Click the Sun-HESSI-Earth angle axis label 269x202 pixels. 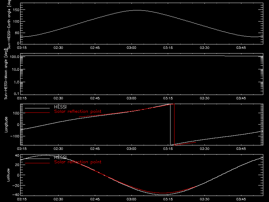pos(9,24)
